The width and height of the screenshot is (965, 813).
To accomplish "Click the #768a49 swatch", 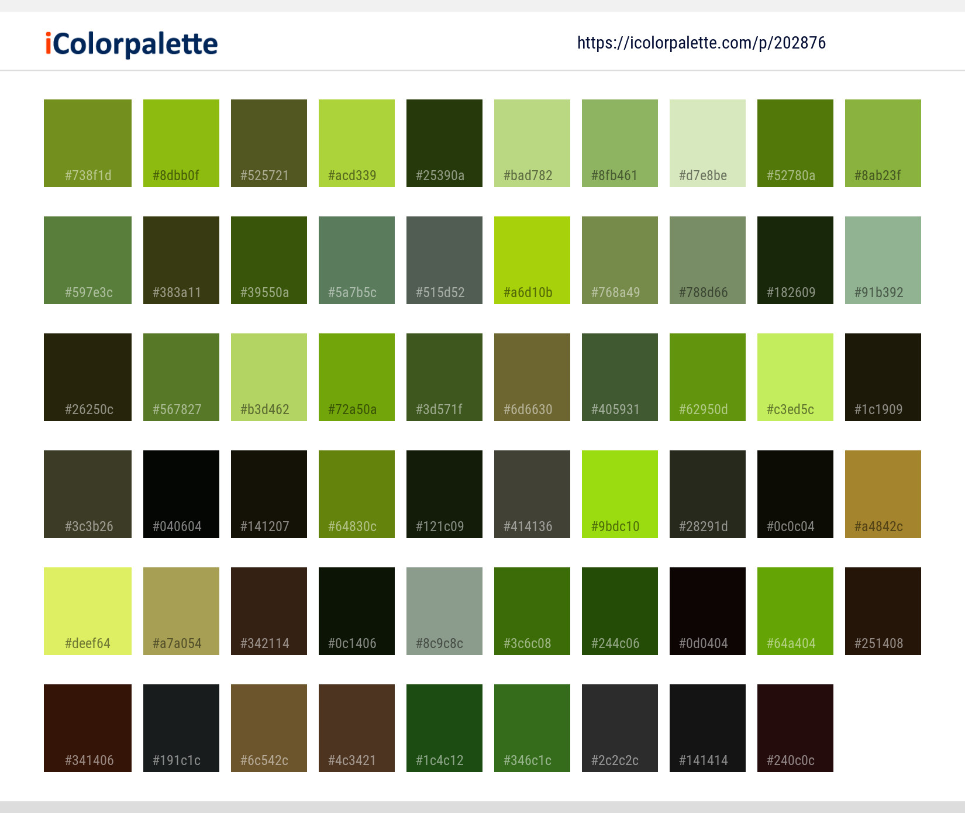I will tap(620, 260).
